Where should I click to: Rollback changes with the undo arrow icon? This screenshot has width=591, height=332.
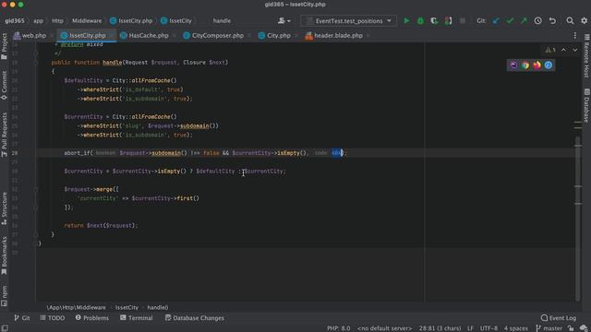[552, 20]
